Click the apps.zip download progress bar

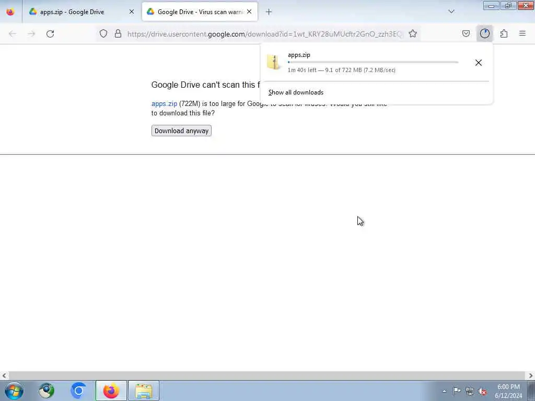(x=373, y=63)
